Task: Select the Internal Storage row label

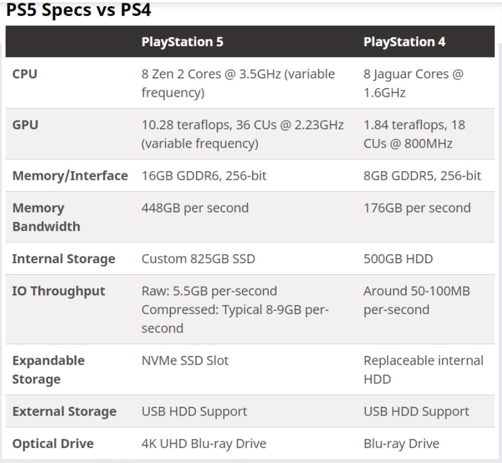Action: (64, 259)
